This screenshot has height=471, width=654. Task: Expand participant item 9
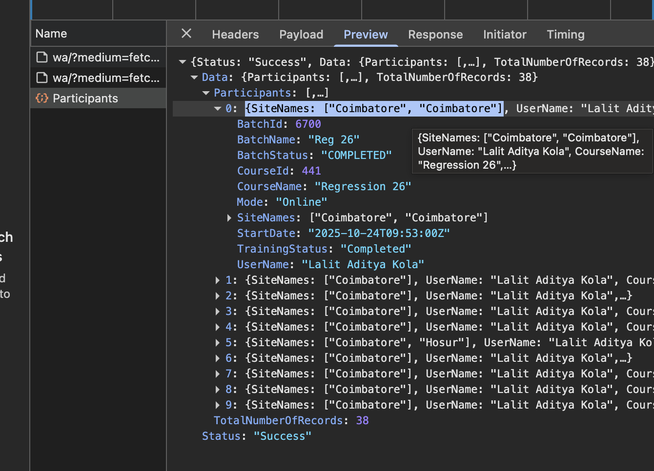coord(218,405)
